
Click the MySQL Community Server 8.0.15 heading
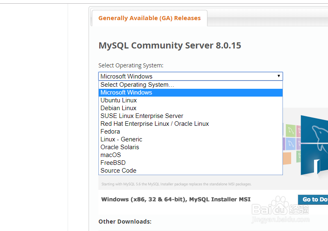[170, 45]
